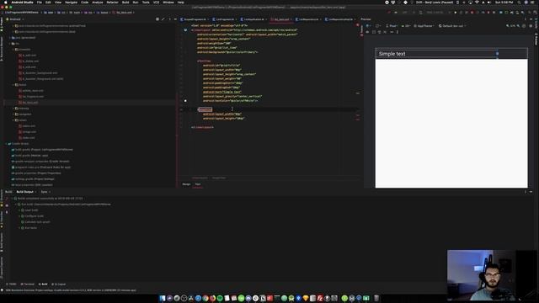Image resolution: width=539 pixels, height=303 pixels.
Task: Open the File menu
Action: [x=40, y=2]
